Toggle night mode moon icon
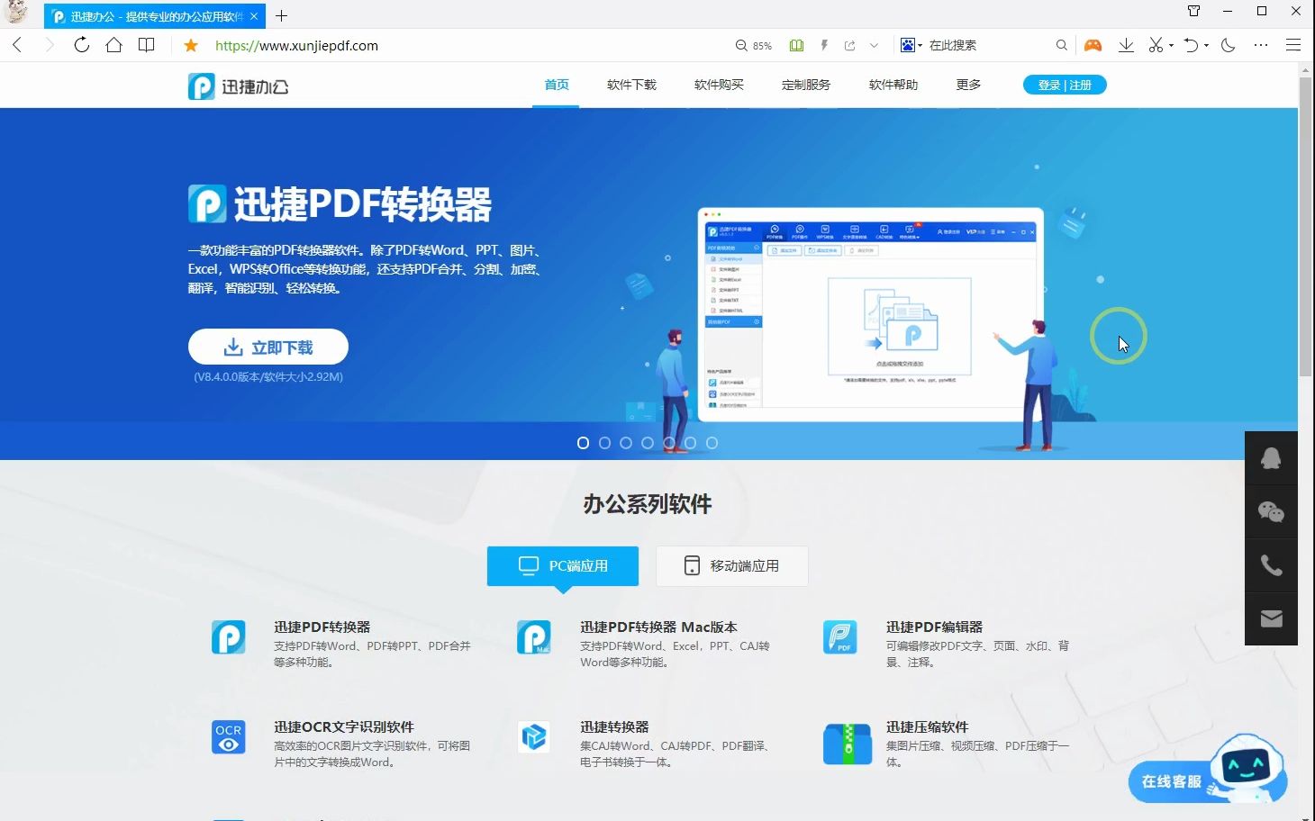1315x821 pixels. pos(1228,45)
